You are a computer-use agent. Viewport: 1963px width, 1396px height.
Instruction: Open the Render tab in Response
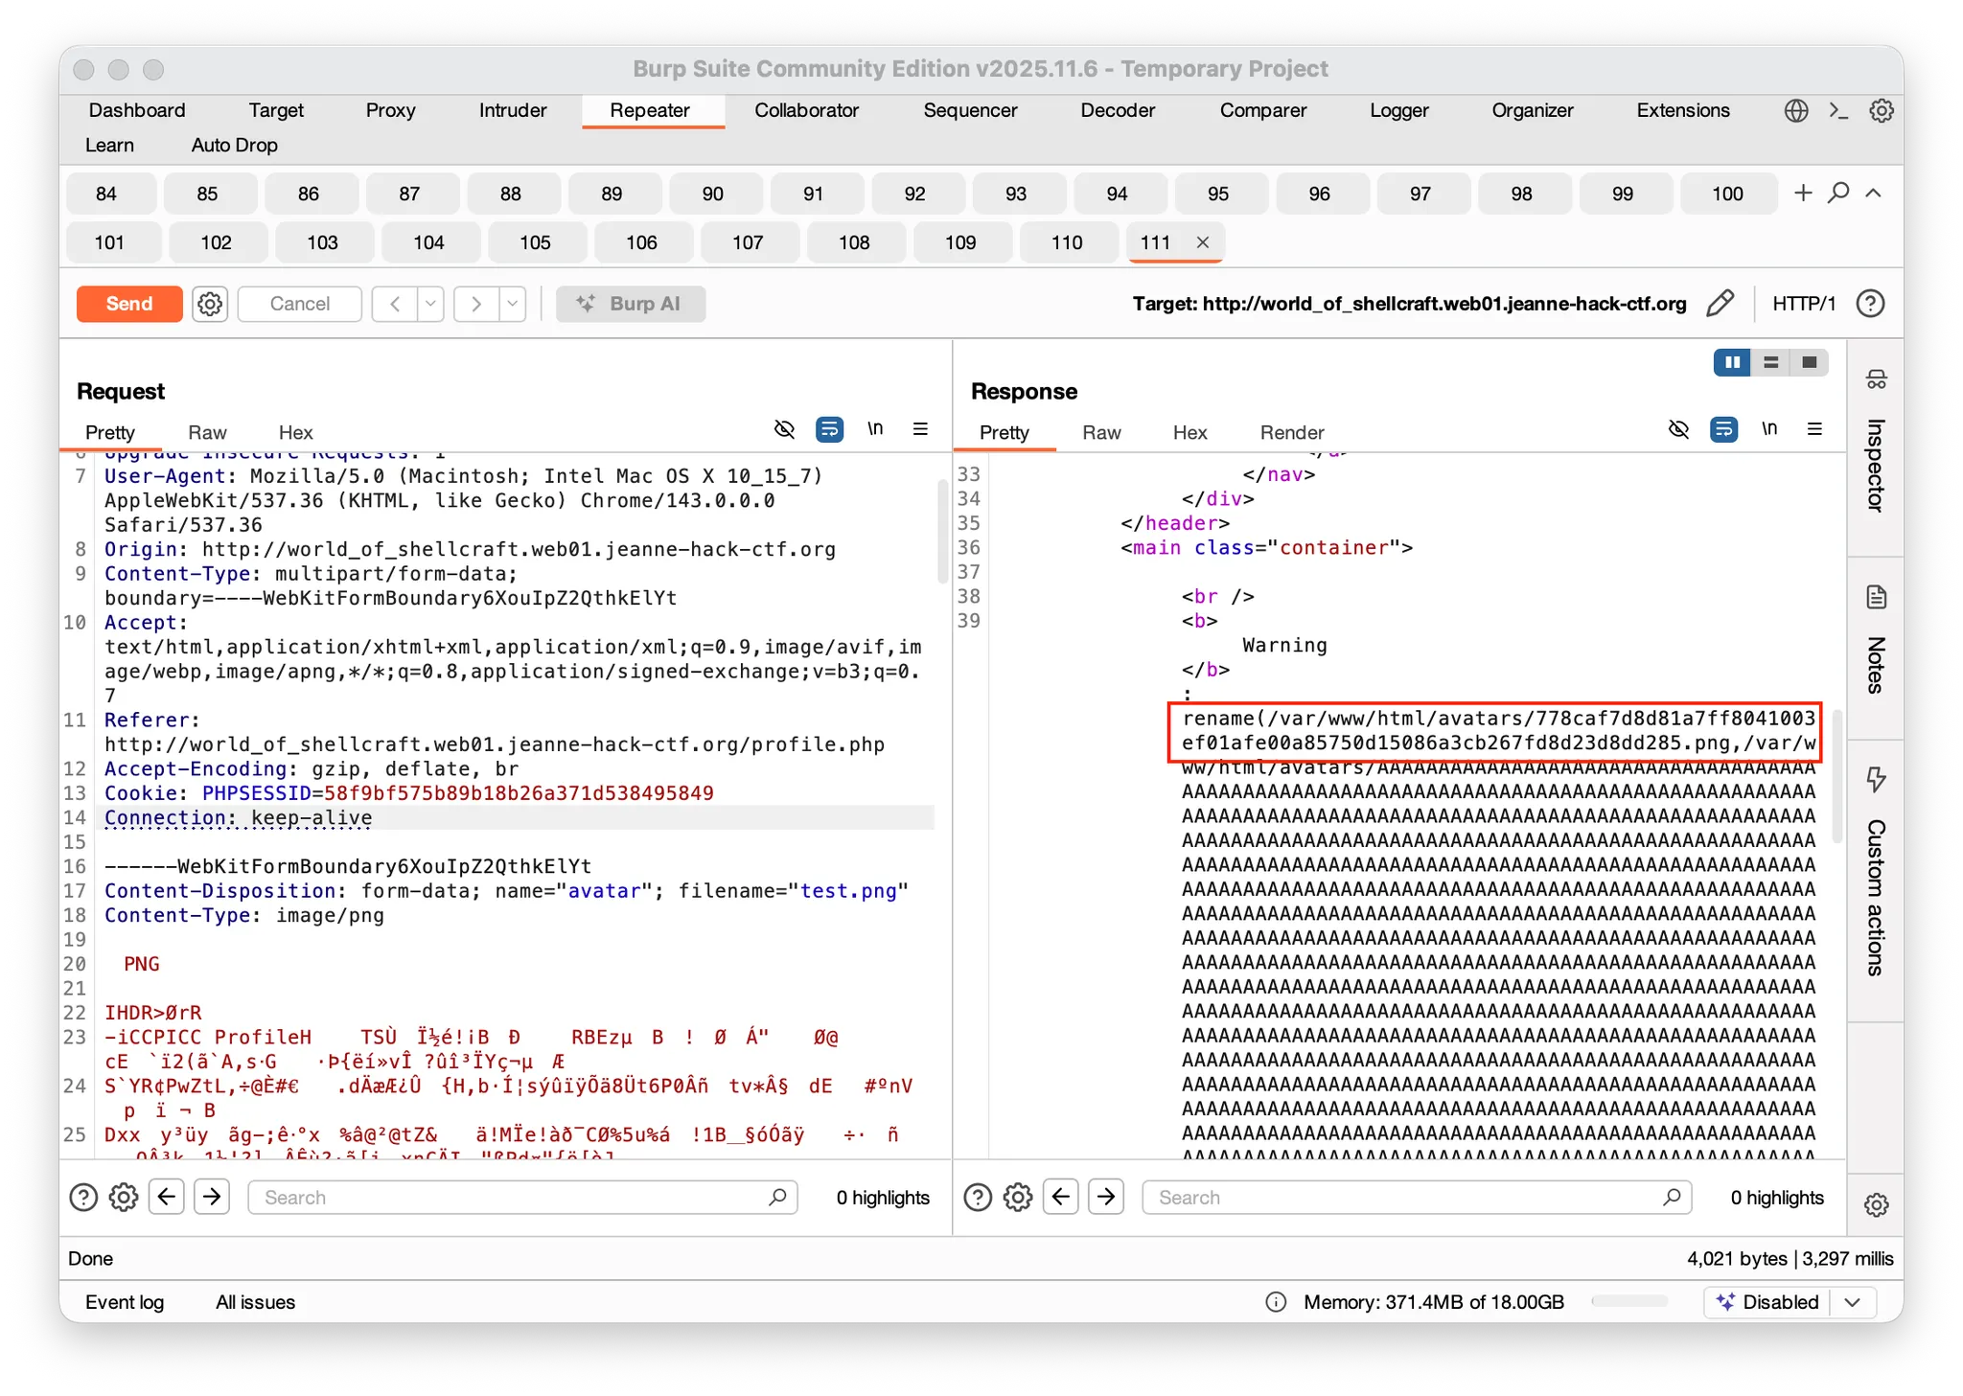(1291, 432)
